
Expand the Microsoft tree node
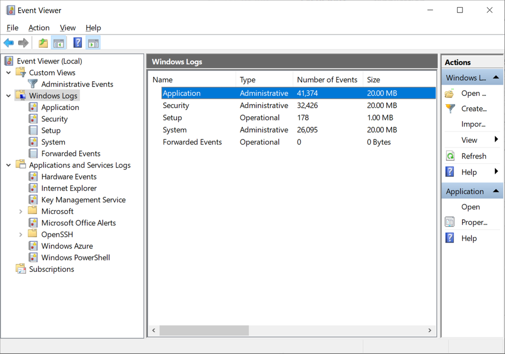pos(21,211)
